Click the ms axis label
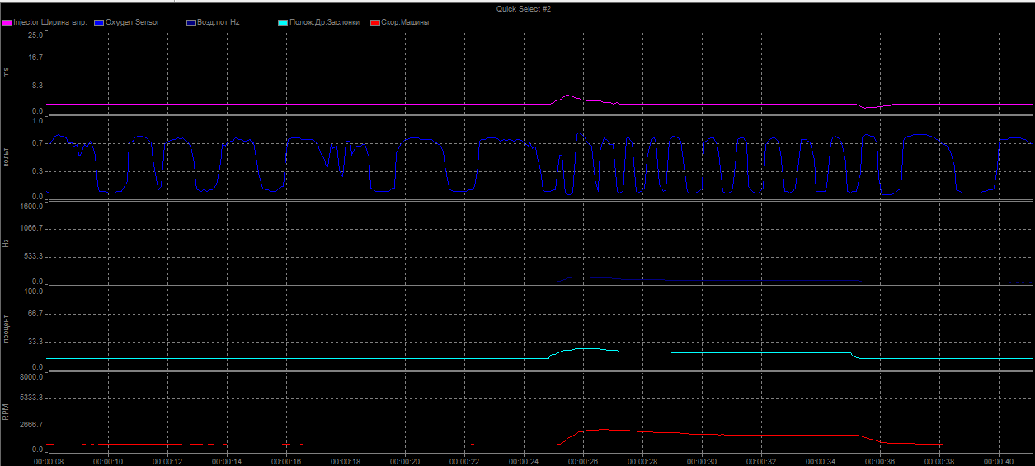 7,72
